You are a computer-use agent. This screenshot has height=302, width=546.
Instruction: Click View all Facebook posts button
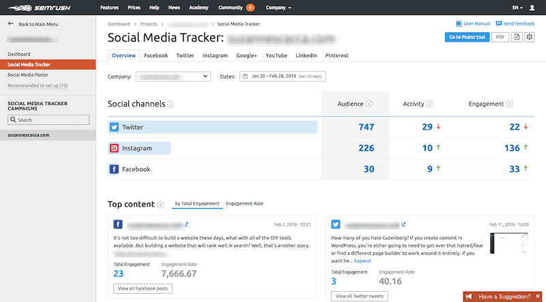point(143,288)
